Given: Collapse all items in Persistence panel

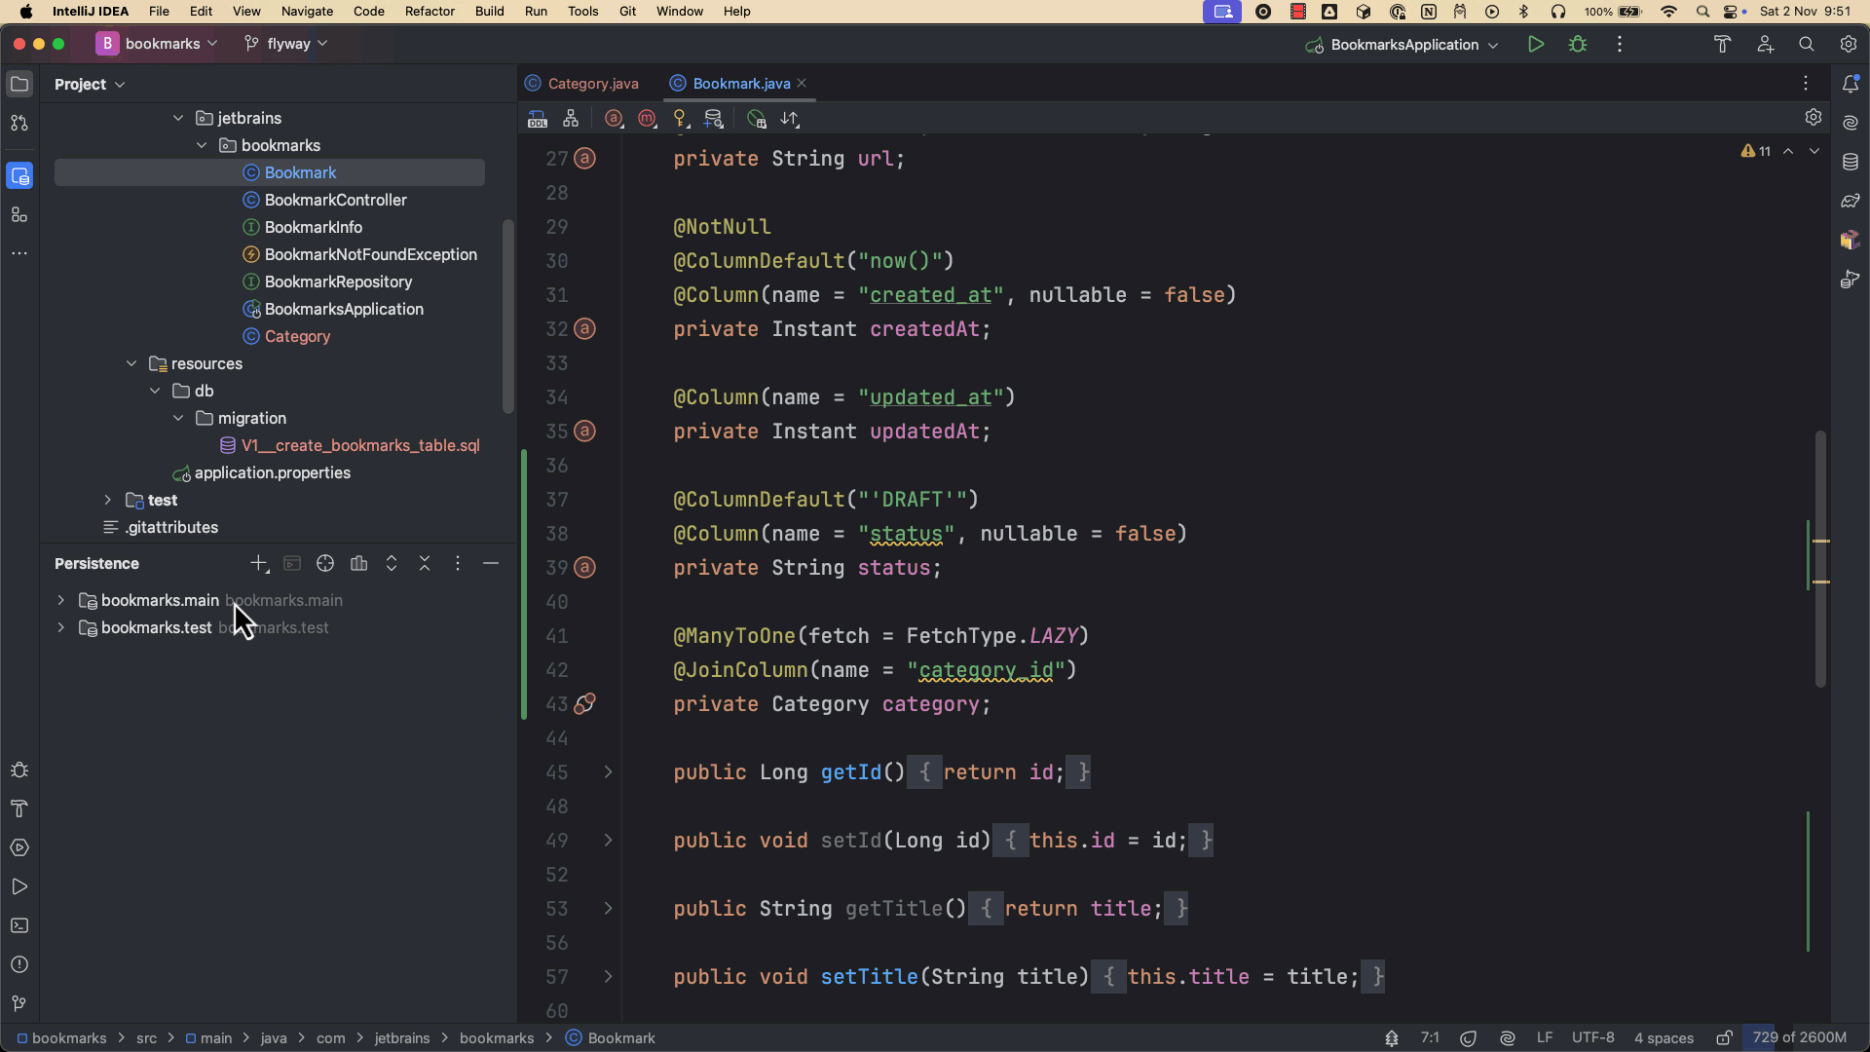Looking at the screenshot, I should tap(425, 563).
